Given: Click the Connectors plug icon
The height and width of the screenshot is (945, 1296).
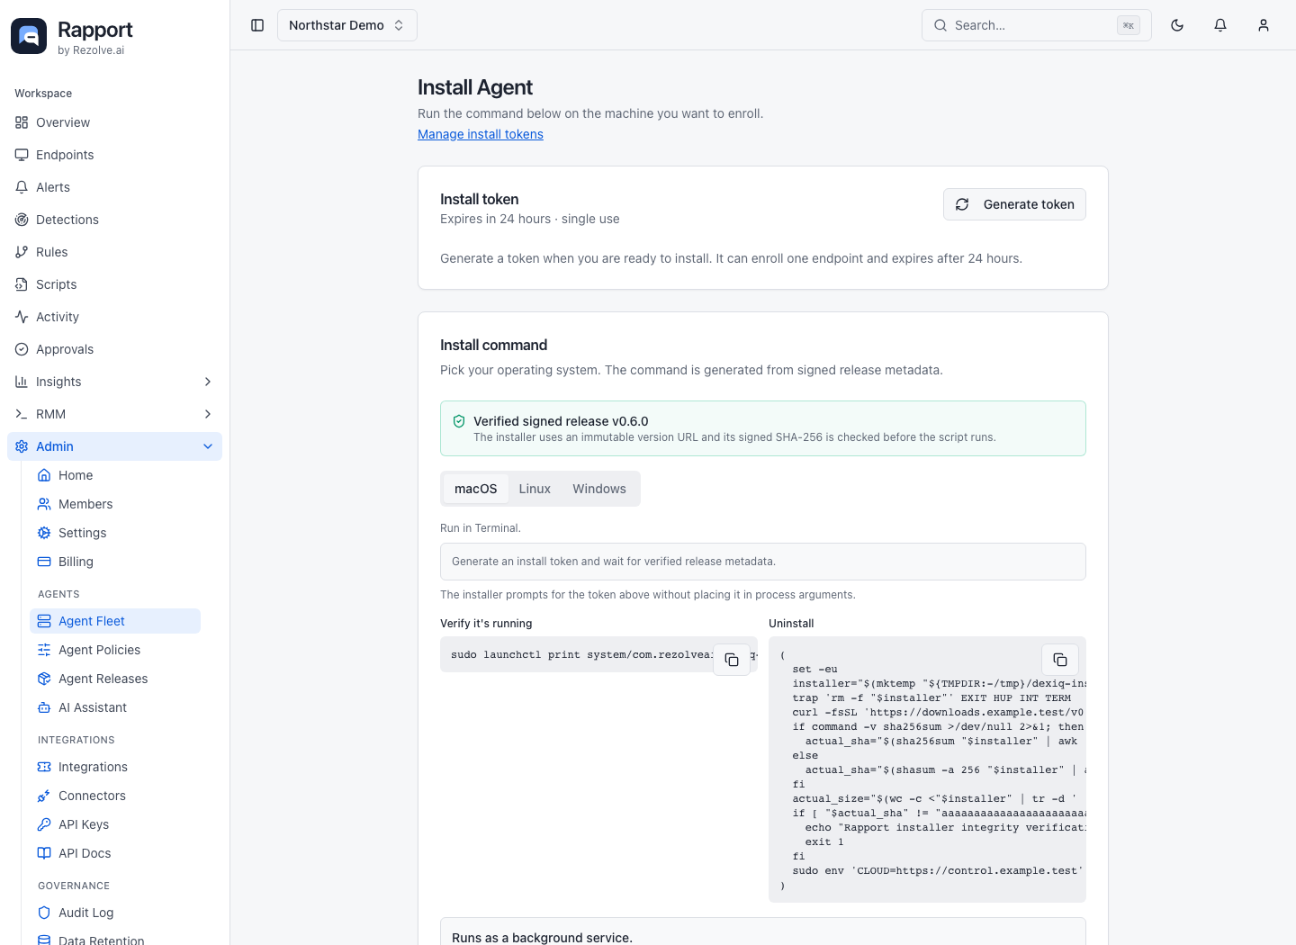Looking at the screenshot, I should coord(44,796).
